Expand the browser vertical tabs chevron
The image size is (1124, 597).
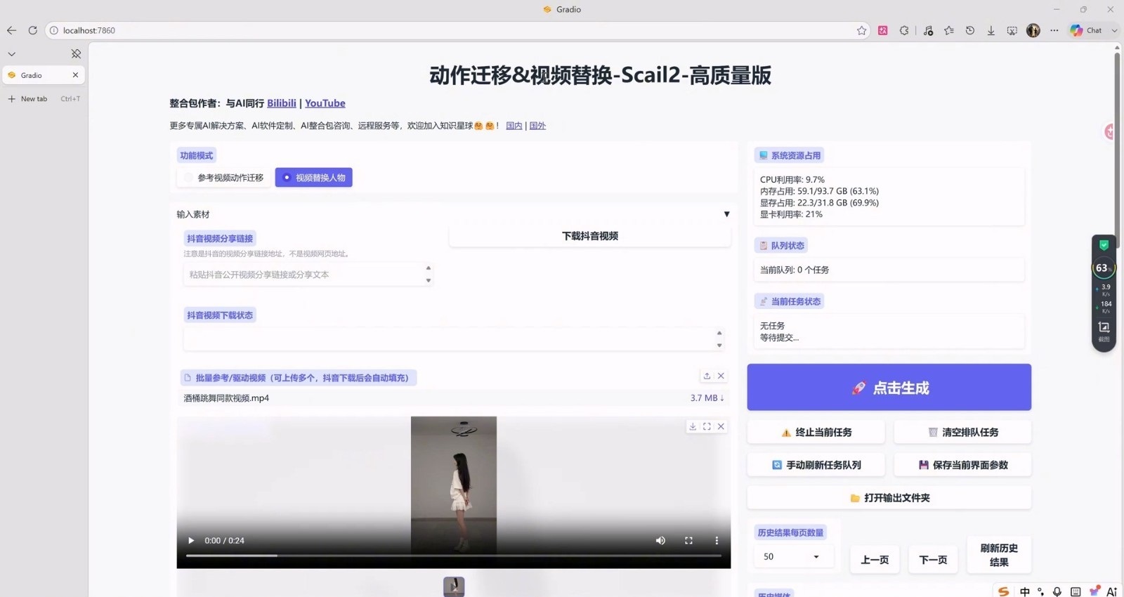(x=11, y=54)
